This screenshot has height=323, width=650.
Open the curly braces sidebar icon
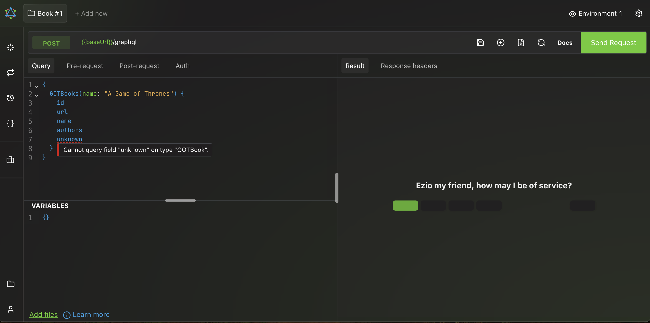[10, 123]
